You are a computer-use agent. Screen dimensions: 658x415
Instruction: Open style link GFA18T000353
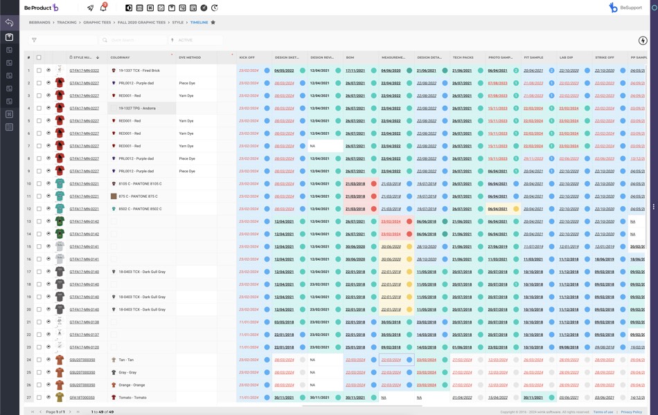[82, 398]
